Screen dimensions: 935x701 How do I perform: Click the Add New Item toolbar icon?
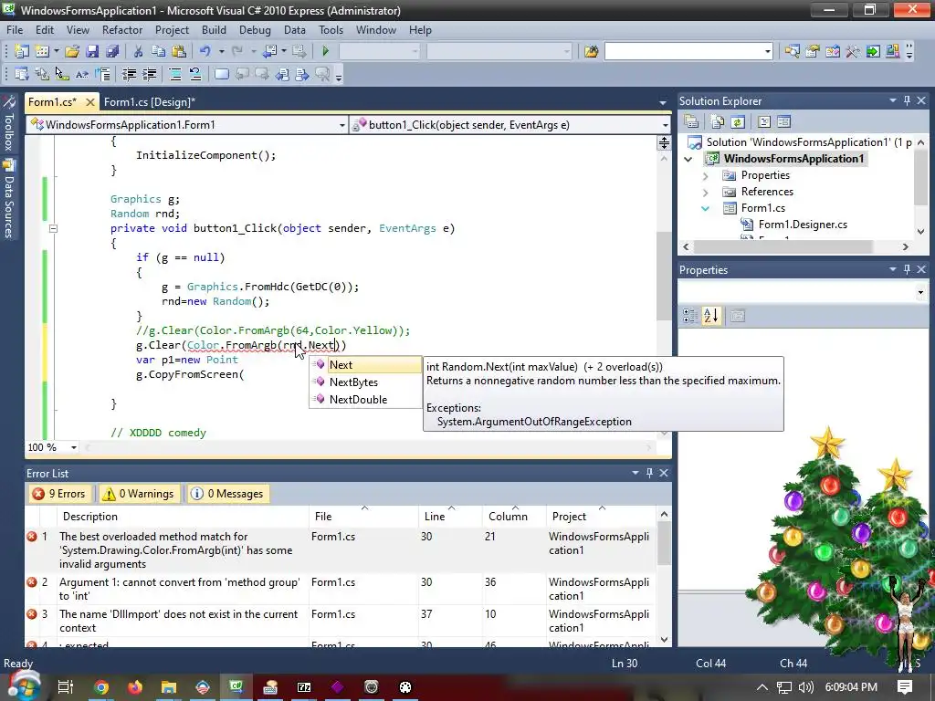click(42, 51)
